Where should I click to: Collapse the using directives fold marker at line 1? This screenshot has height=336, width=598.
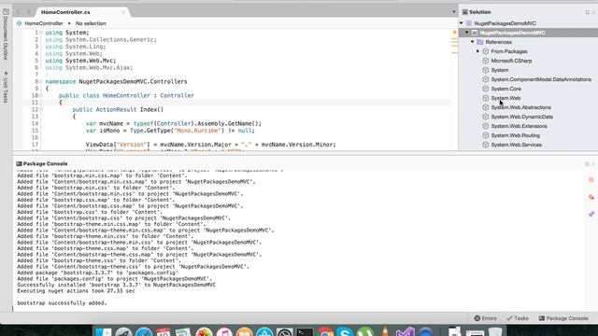(x=41, y=33)
